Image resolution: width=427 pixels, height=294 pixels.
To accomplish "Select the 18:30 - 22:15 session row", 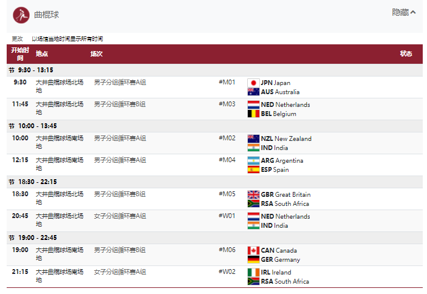I will (x=214, y=182).
